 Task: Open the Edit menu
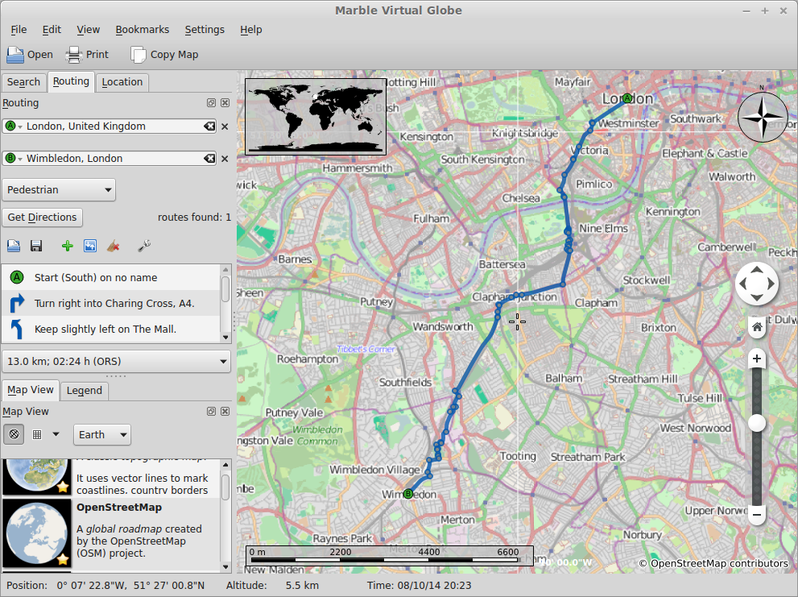(x=52, y=30)
